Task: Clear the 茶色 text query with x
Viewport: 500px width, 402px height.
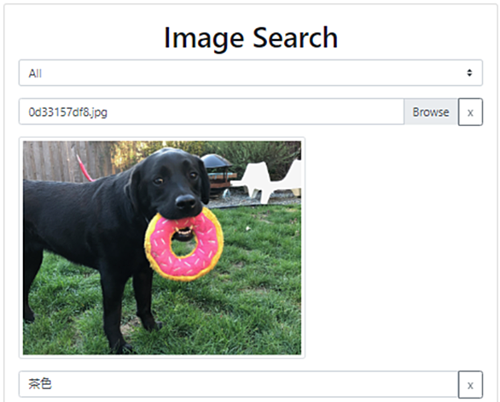Action: point(470,385)
